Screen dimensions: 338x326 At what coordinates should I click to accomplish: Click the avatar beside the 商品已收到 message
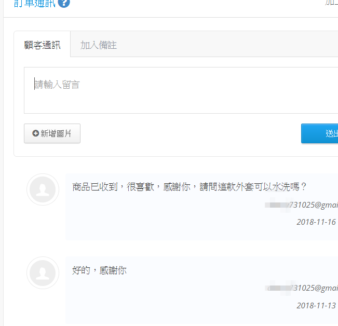click(x=43, y=189)
